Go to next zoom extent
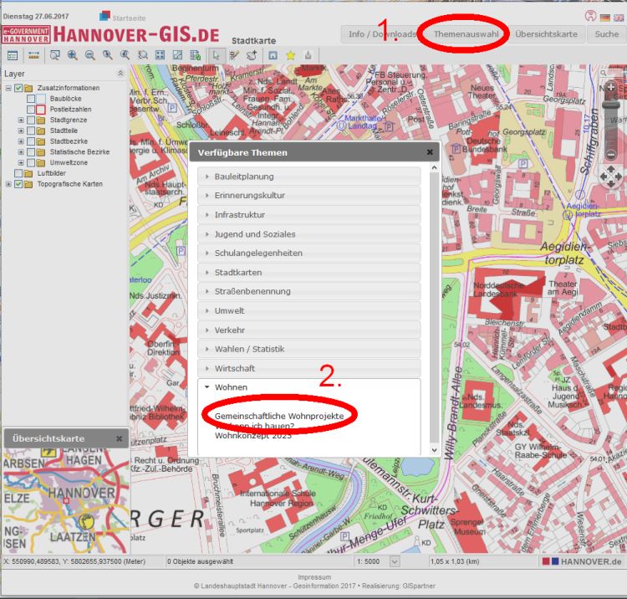627x599 pixels. coord(125,55)
